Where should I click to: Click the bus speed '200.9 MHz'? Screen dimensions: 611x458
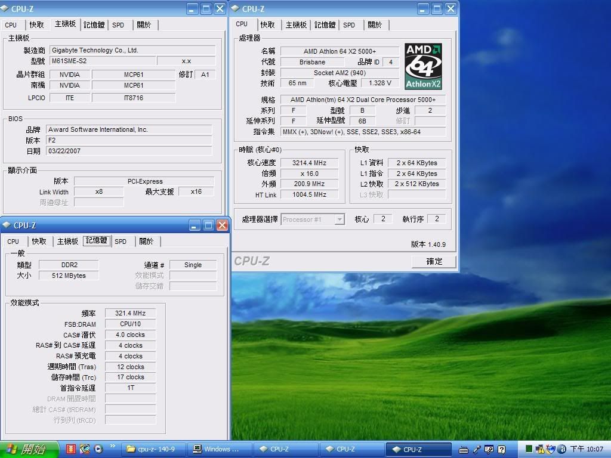click(x=310, y=184)
